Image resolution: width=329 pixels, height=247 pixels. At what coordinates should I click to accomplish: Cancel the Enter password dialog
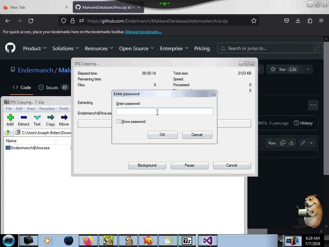pyautogui.click(x=197, y=135)
